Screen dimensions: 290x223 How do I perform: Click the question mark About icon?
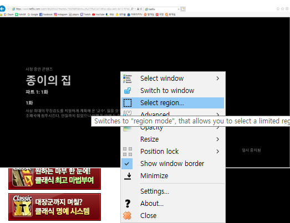click(128, 204)
